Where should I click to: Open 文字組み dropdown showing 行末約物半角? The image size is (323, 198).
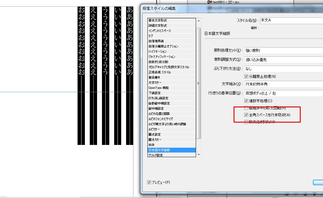click(x=284, y=84)
